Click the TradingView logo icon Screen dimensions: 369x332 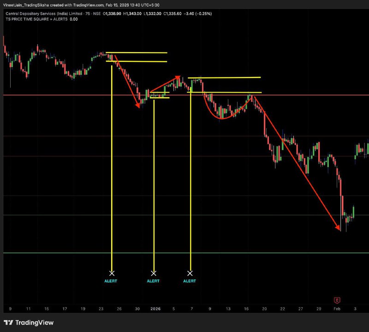click(x=8, y=322)
